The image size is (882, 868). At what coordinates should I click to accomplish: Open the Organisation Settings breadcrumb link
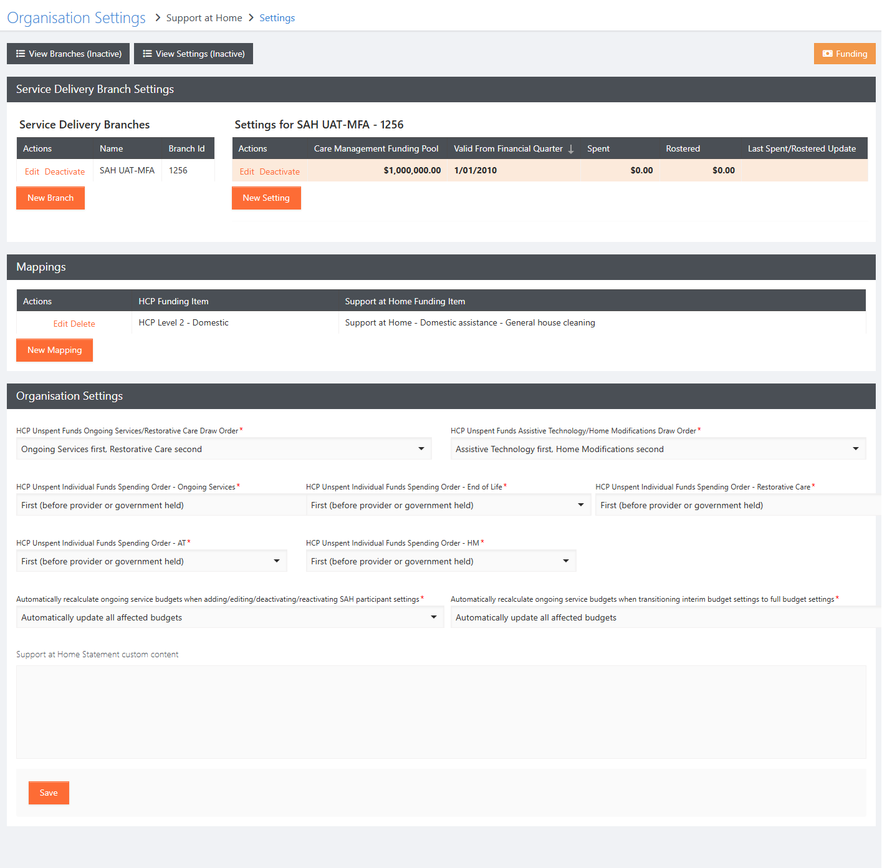click(x=76, y=18)
